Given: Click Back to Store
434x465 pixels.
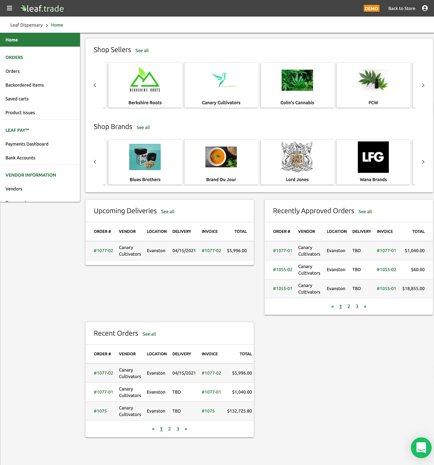Looking at the screenshot, I should pos(402,8).
